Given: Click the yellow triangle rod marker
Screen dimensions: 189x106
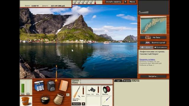Looking at the screenshot, I should tap(56, 80).
